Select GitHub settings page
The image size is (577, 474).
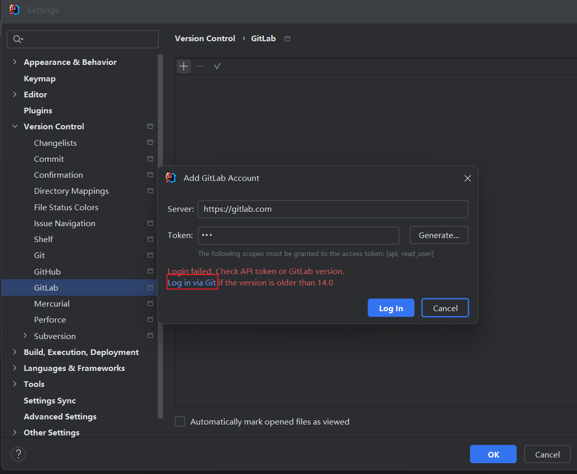pyautogui.click(x=47, y=272)
